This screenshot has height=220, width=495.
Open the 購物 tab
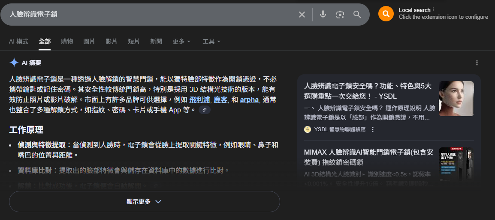[x=67, y=41]
